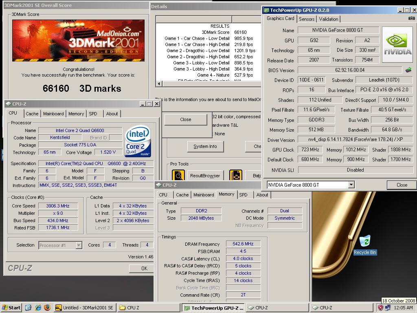Select the Graphics Card tab in GPU-Z
417x313 pixels.
[280, 18]
